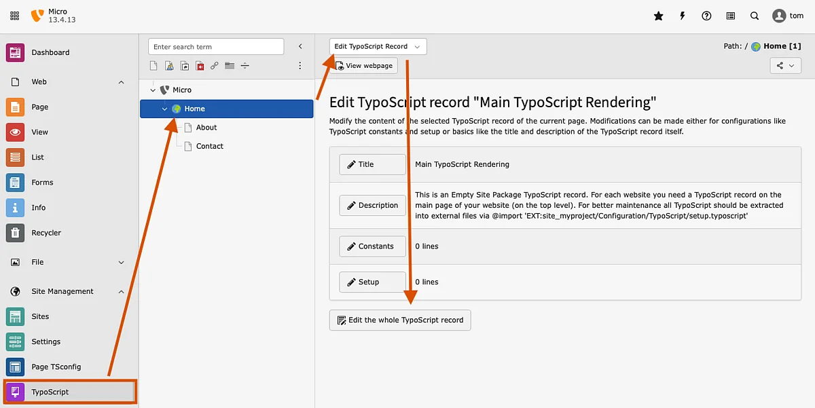Select the About page in tree

206,128
